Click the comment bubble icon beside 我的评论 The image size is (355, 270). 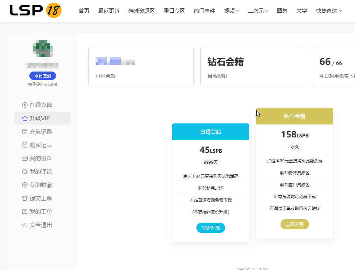25,171
